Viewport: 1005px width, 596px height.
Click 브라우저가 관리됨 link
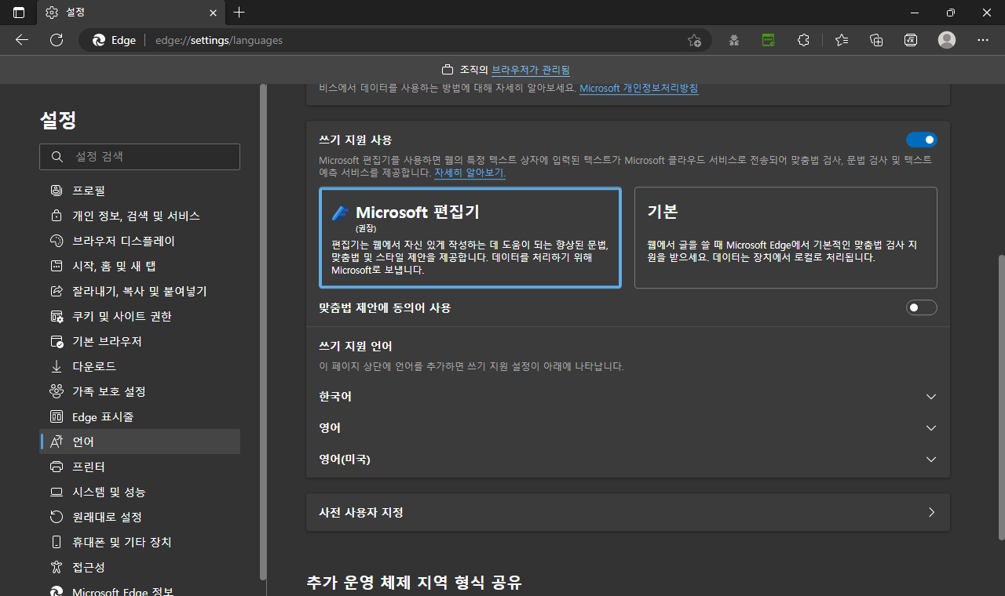(531, 70)
